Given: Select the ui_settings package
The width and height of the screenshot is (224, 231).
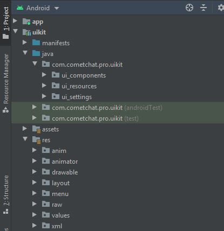Looking at the screenshot, I should tap(77, 97).
